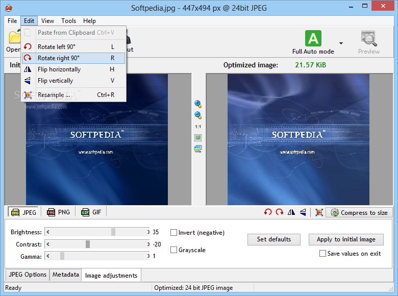This screenshot has height=296, width=398.
Task: Switch to JPEG format tab
Action: 23,212
